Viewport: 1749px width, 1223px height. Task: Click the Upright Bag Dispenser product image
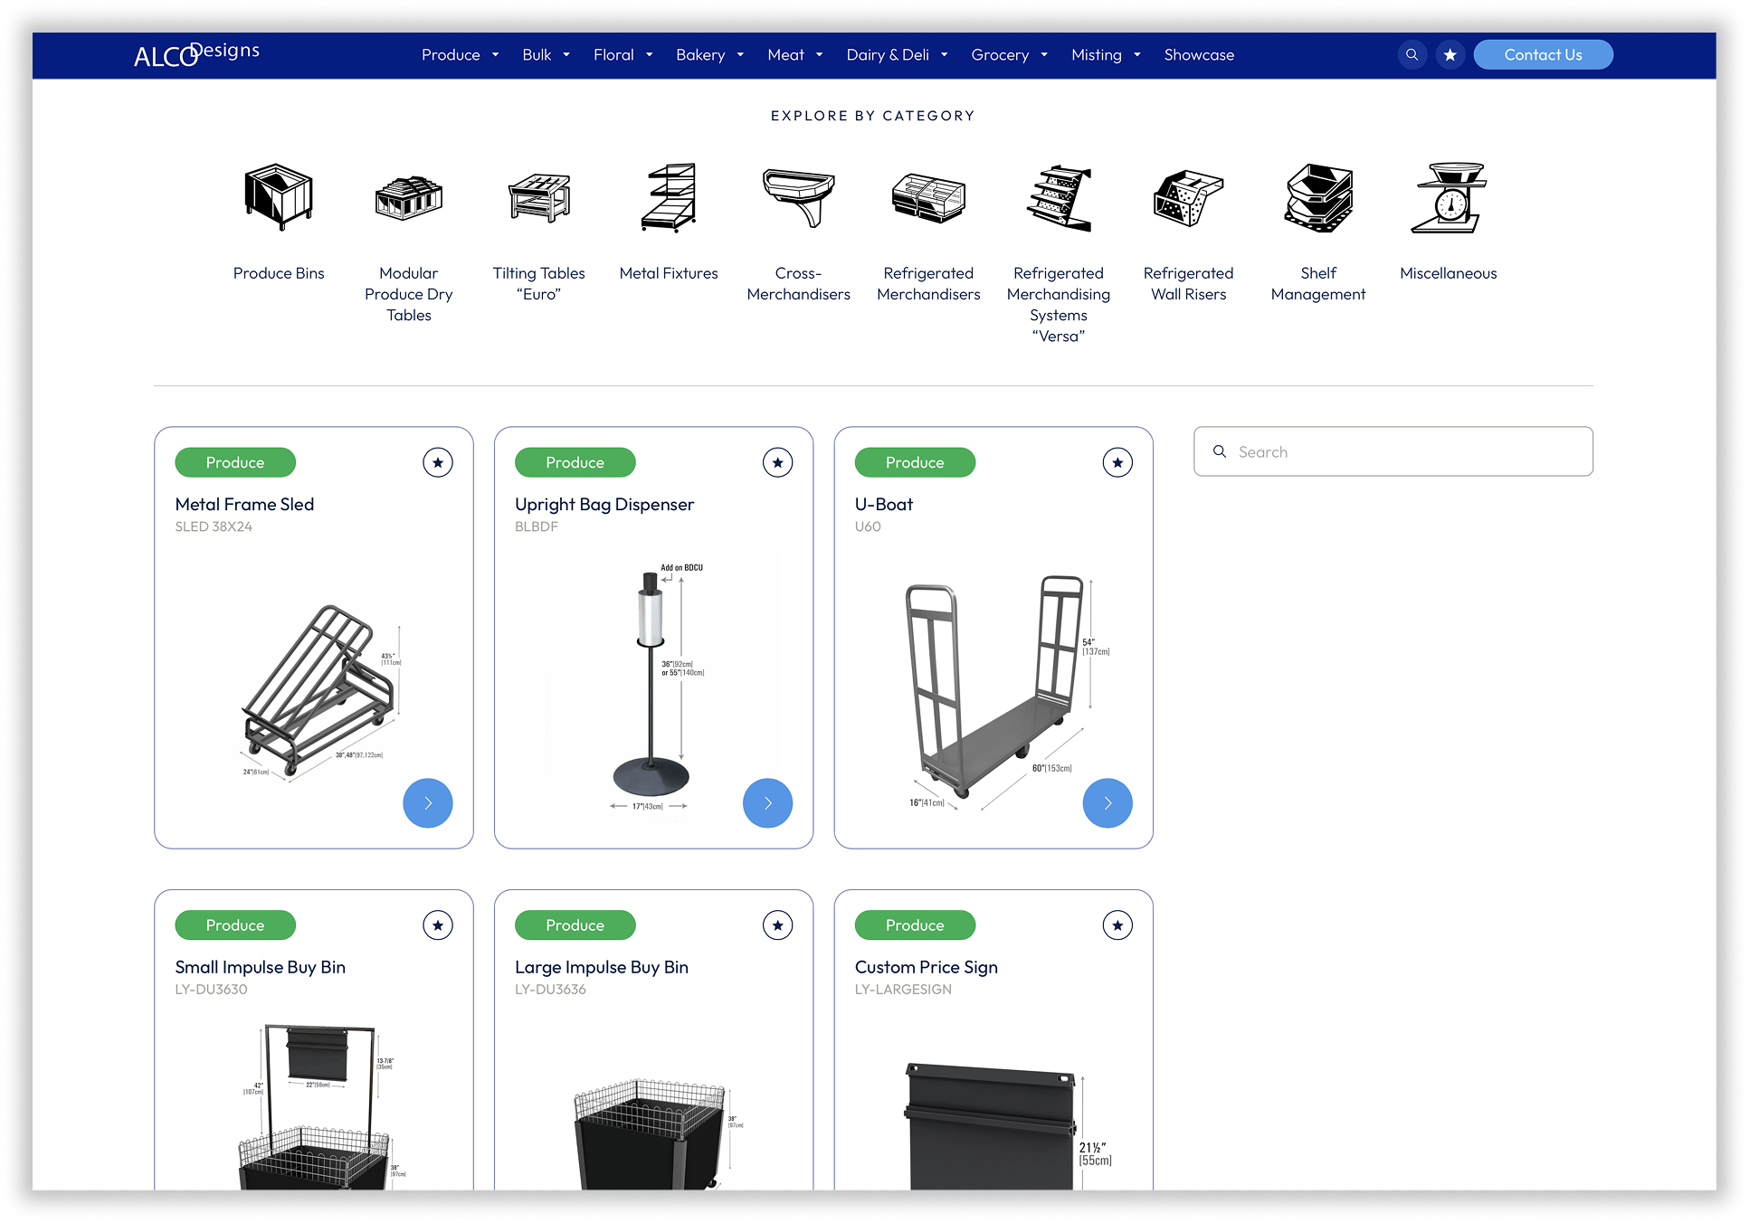pyautogui.click(x=654, y=687)
